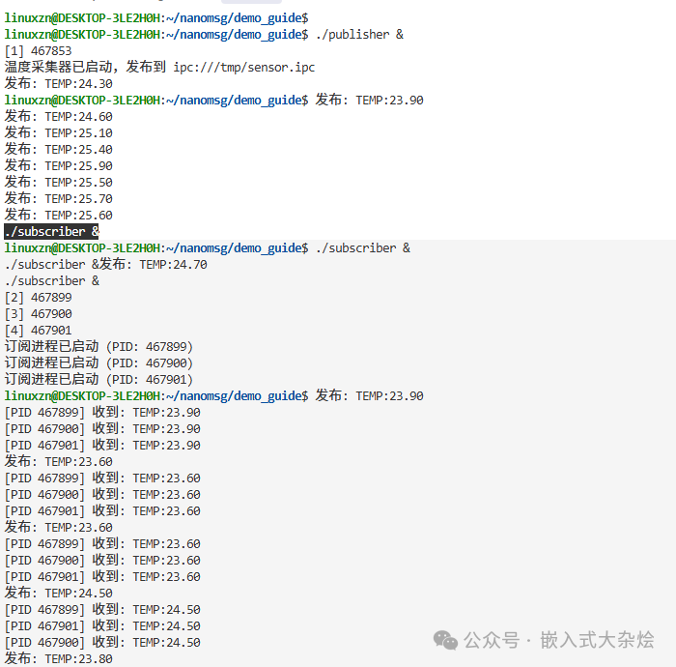
Task: Click the line '发布: TEMP:24.50'
Action: pyautogui.click(x=59, y=594)
